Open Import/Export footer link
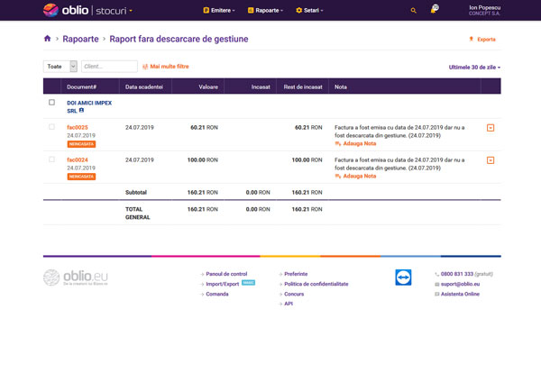The image size is (541, 373). click(x=222, y=284)
